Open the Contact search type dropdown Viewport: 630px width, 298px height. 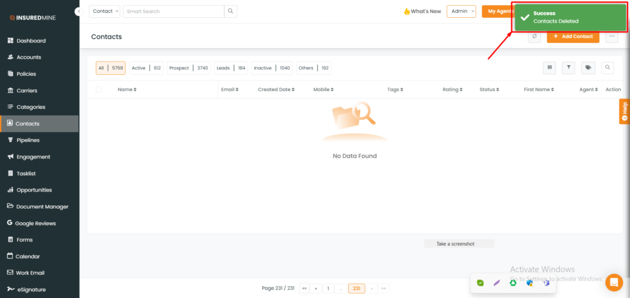tap(105, 11)
